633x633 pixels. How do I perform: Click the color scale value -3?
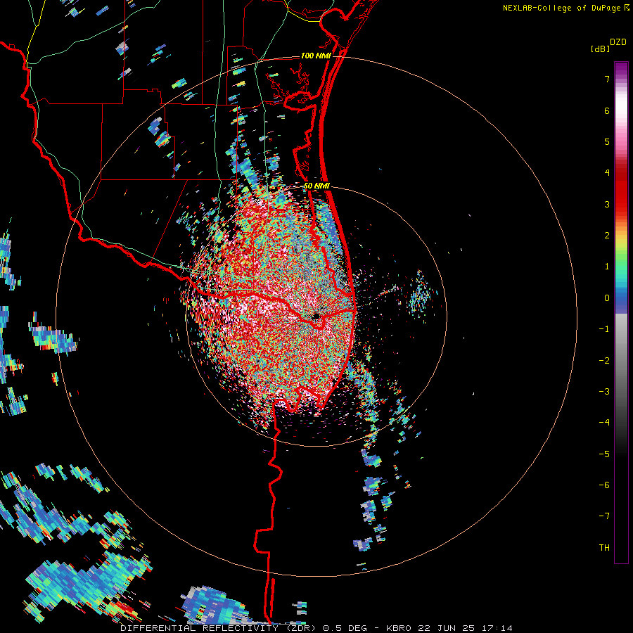point(604,392)
